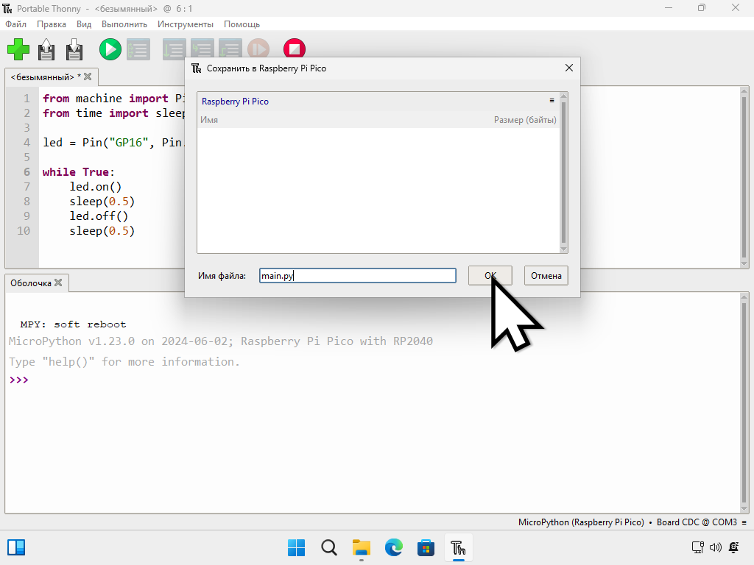Click line number 10 in the editor
The image size is (754, 565).
pyautogui.click(x=24, y=230)
